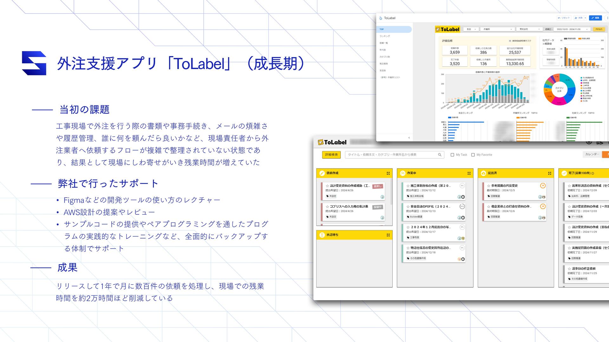Click info icon next to 完了(最新100件)

click(593, 173)
